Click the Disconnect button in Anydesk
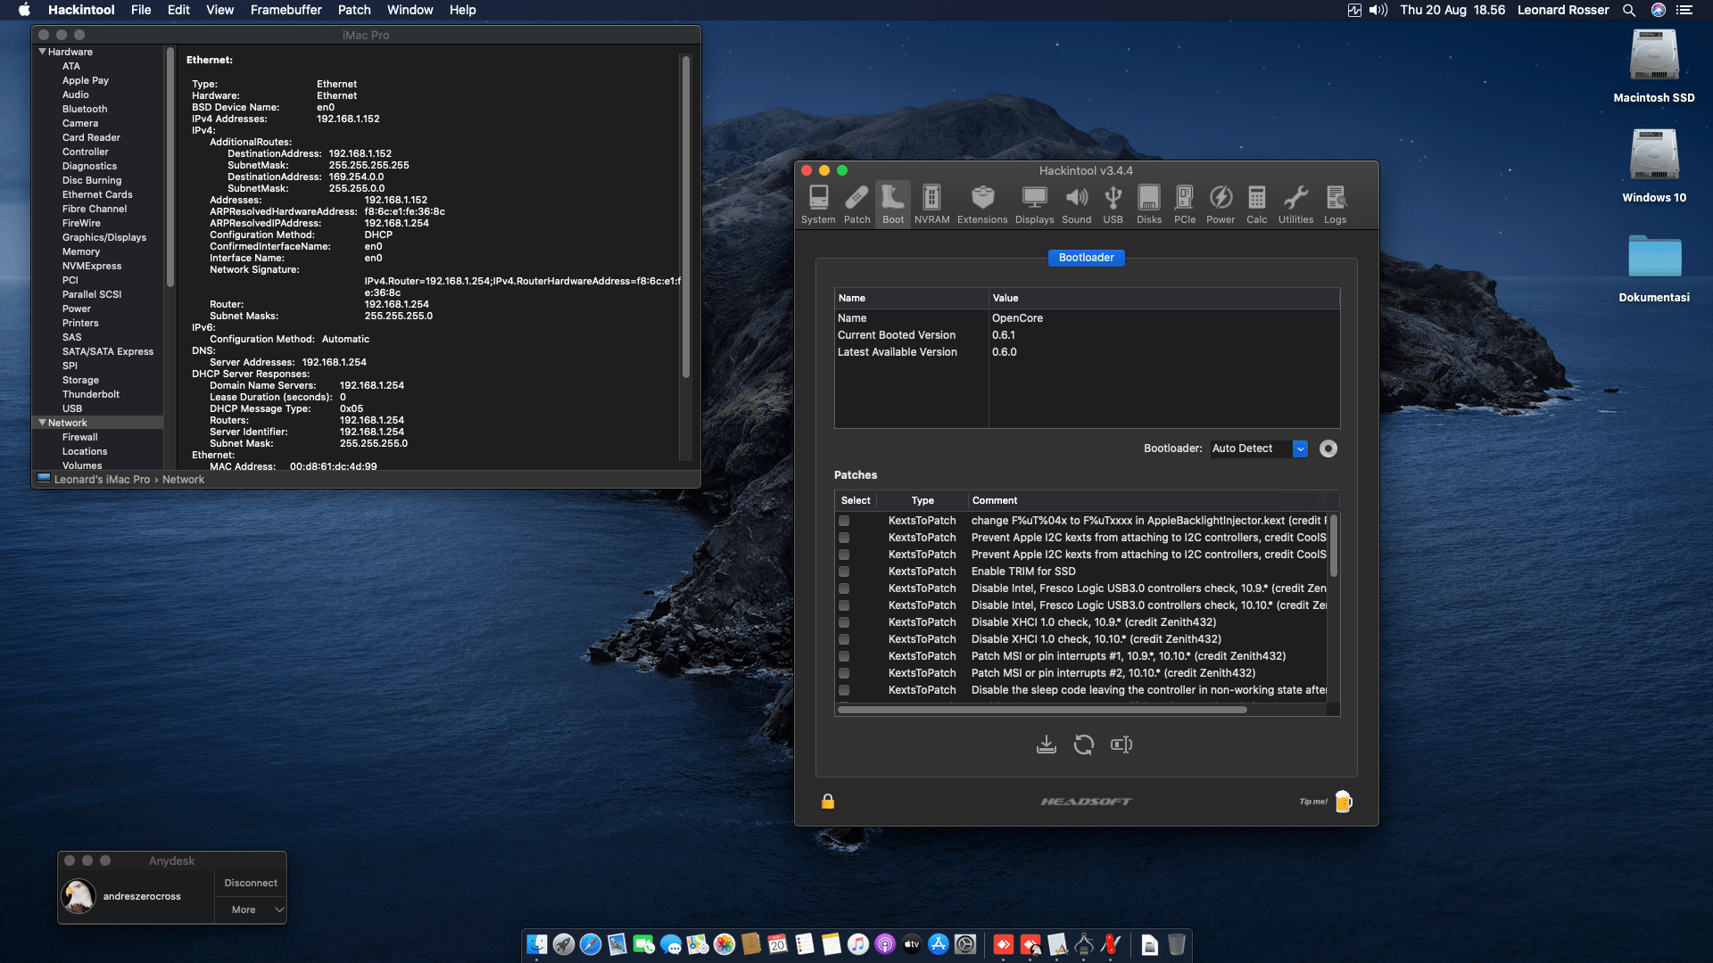 (x=251, y=883)
